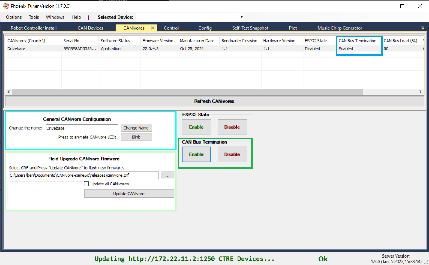Open the Options menu

click(14, 17)
